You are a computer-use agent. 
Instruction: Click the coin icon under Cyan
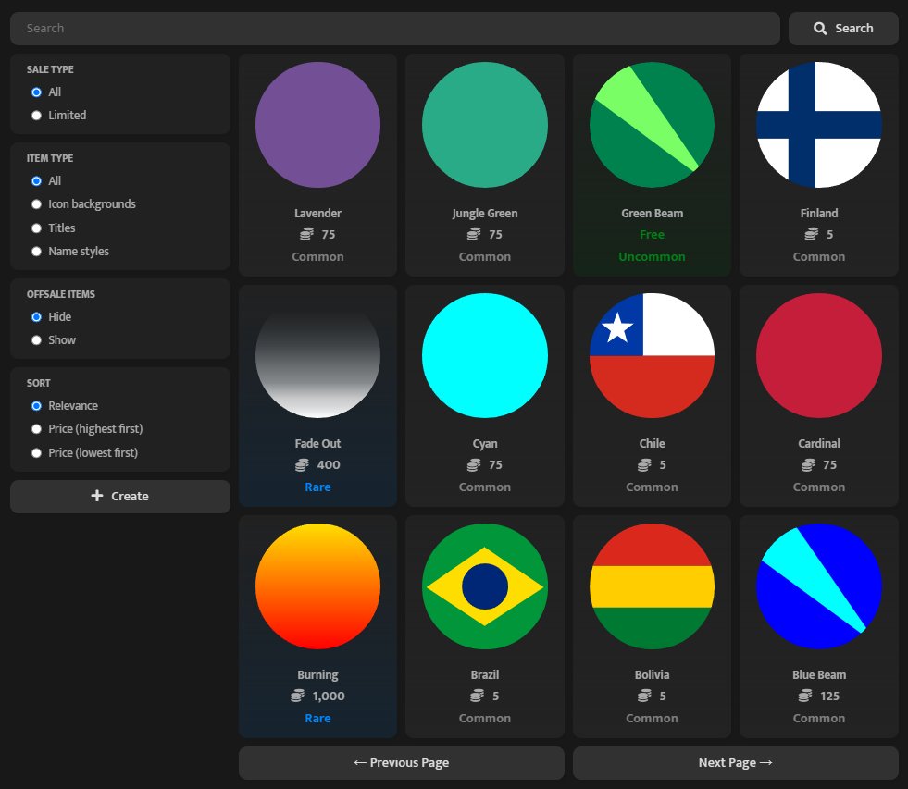pos(474,465)
